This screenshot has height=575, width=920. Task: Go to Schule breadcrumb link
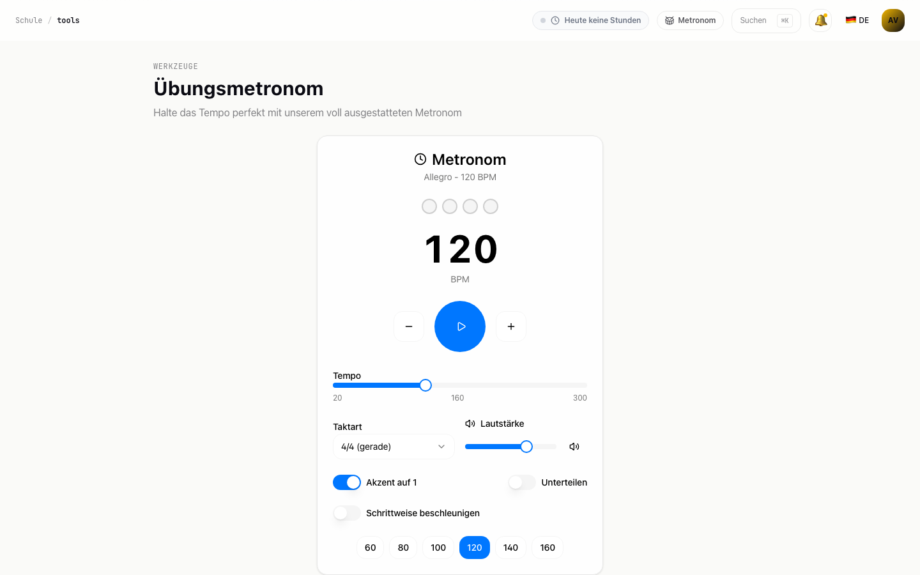[x=29, y=20]
